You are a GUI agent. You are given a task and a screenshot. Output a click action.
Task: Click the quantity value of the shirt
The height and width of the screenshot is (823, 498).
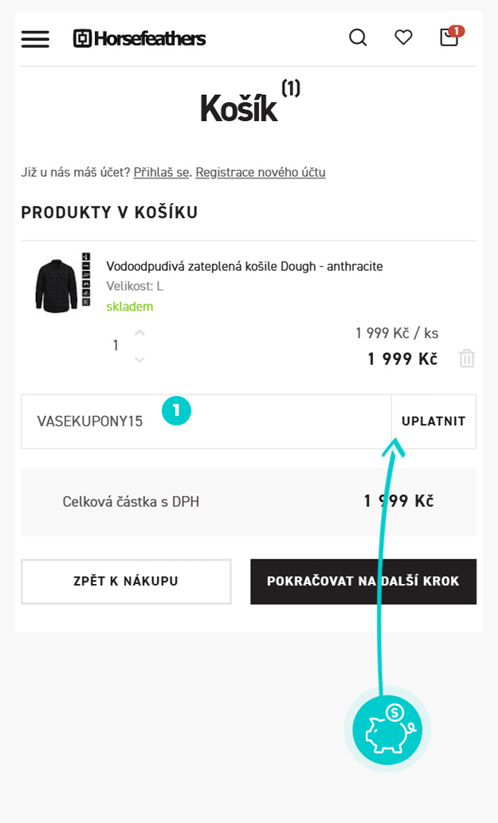(116, 346)
